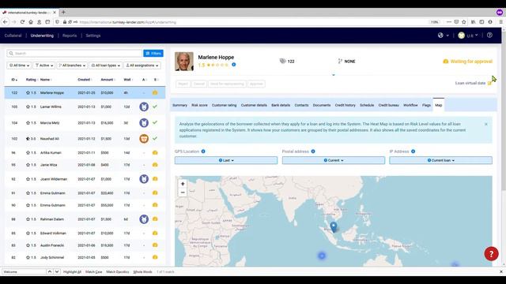This screenshot has height=284, width=506.
Task: Click yellow status icon in Marlene Hoppe row
Action: click(155, 93)
